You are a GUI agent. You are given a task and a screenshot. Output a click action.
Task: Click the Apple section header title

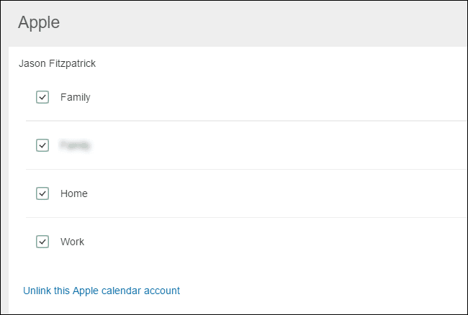click(x=39, y=22)
